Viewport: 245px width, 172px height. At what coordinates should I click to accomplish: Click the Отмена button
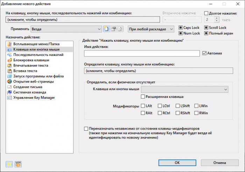[x=220, y=163]
